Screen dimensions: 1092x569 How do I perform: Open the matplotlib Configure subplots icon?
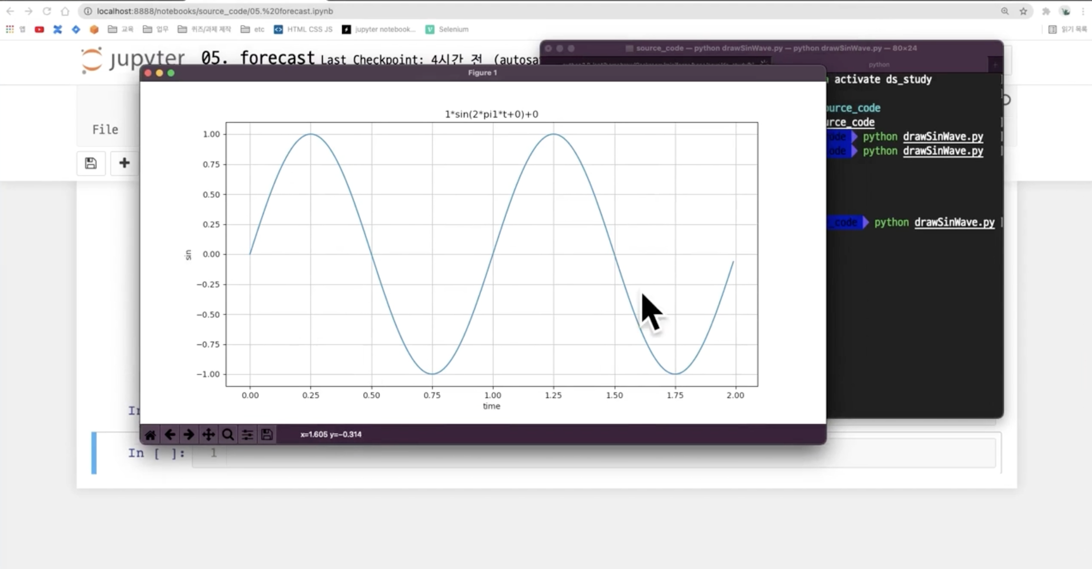[x=247, y=435]
